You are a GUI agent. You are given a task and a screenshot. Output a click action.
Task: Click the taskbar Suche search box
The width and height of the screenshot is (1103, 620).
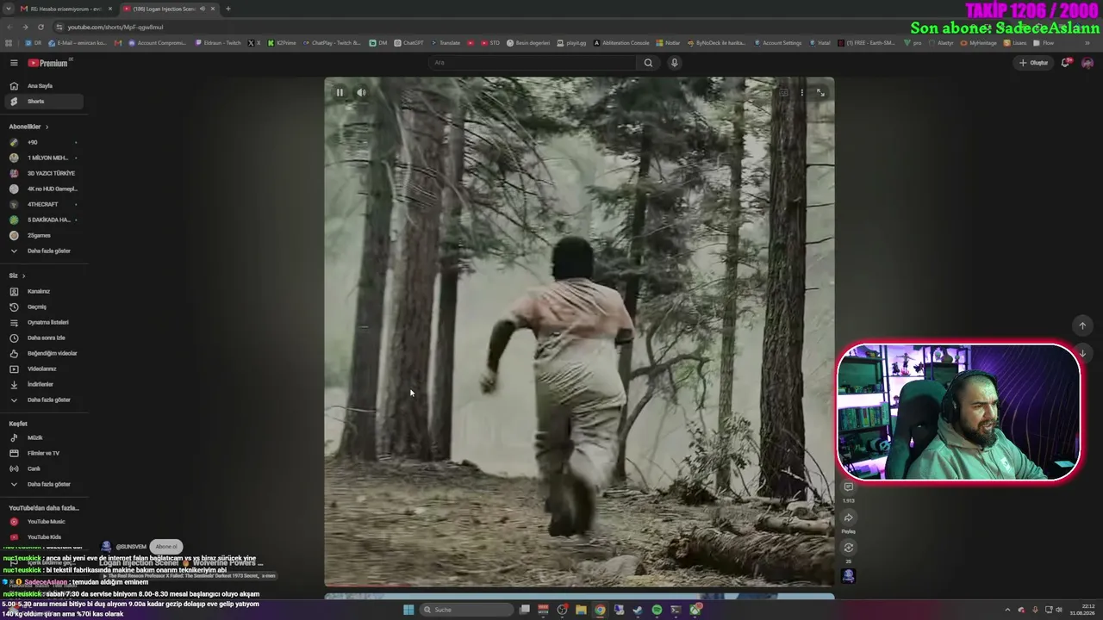(x=465, y=610)
